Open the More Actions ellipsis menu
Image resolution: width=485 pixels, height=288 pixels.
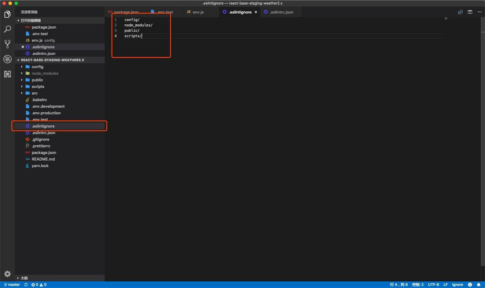point(479,12)
